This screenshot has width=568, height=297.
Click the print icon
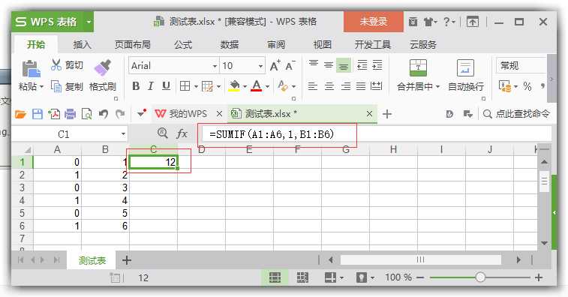tap(71, 115)
